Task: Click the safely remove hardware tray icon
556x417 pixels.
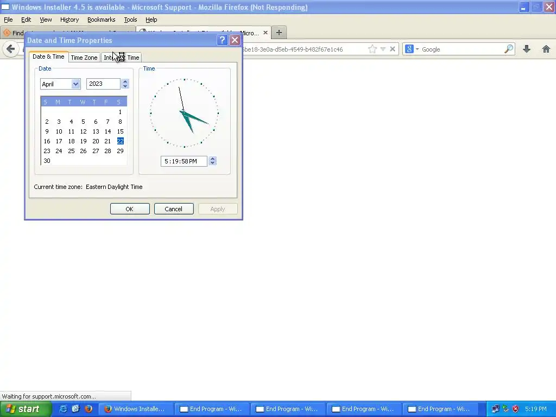Action: pyautogui.click(x=506, y=409)
